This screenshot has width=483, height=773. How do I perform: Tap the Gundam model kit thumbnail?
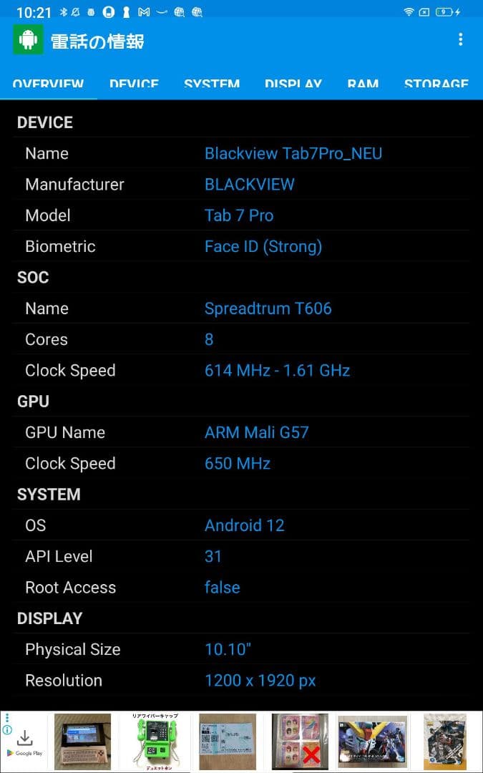pos(372,741)
